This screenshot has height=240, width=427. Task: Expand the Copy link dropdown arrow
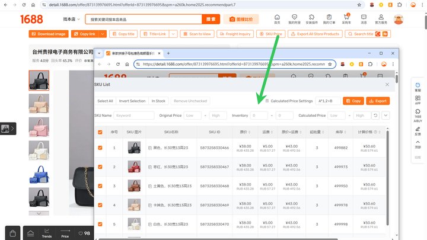(103, 34)
